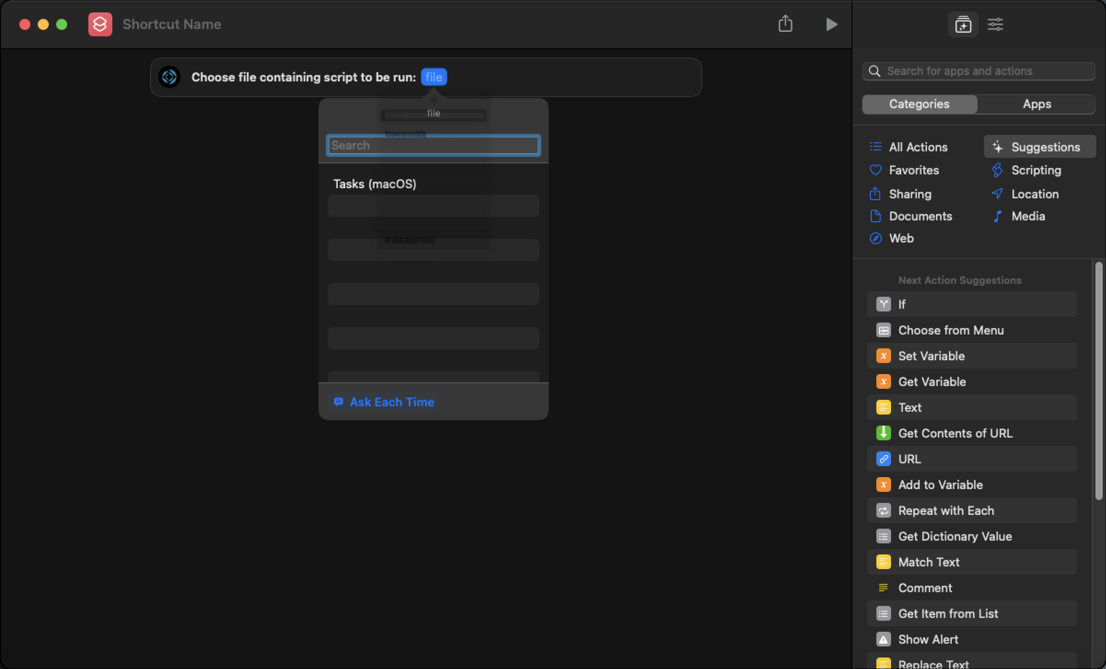Image resolution: width=1106 pixels, height=669 pixels.
Task: Select the Documents category icon
Action: [x=876, y=216]
